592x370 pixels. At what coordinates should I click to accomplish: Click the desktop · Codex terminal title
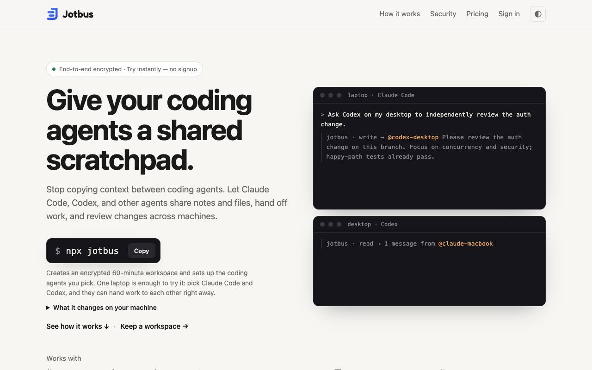373,224
